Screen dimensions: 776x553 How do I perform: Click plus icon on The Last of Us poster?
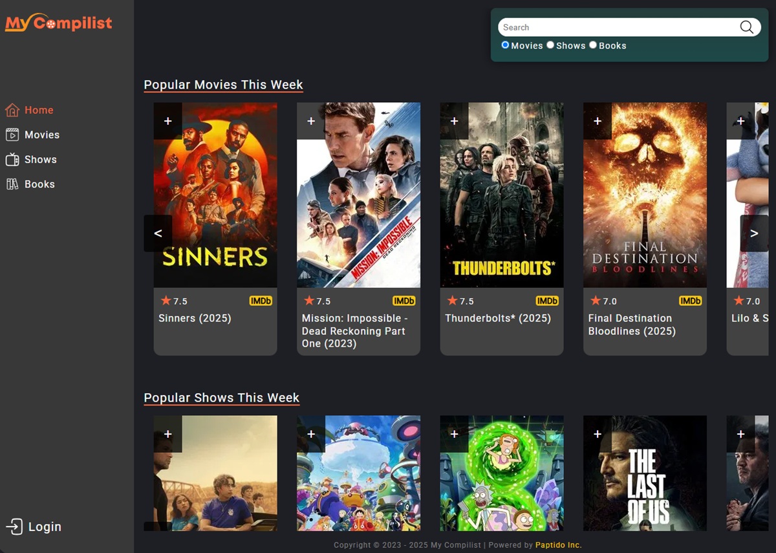pos(598,434)
